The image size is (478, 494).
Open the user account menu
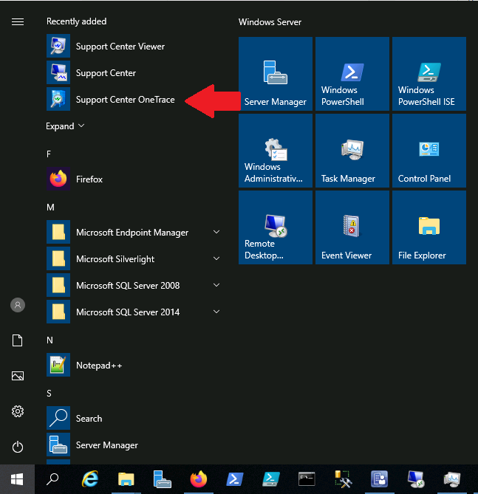18,305
